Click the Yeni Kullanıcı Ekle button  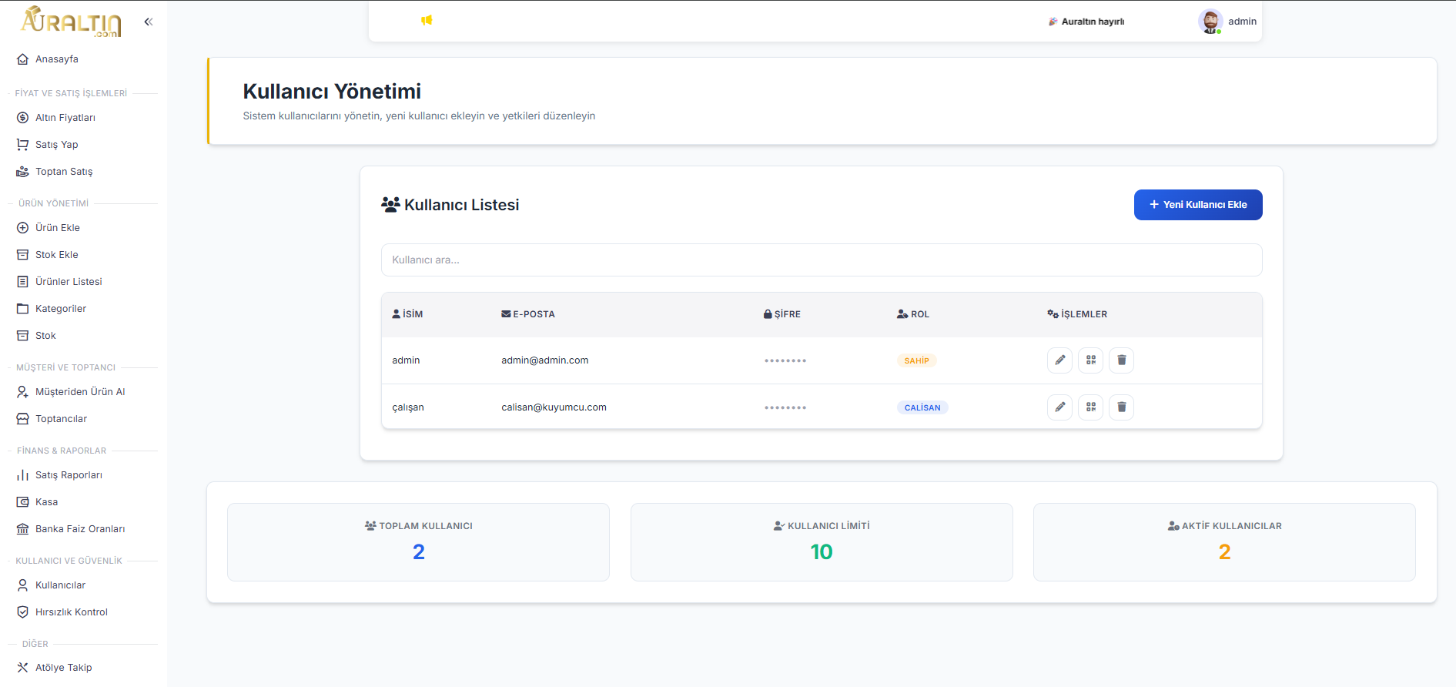click(1197, 205)
